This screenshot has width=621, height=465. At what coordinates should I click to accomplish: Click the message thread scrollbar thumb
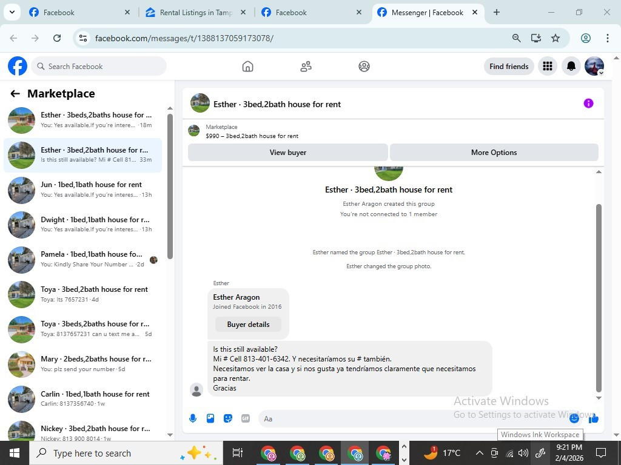tap(599, 298)
